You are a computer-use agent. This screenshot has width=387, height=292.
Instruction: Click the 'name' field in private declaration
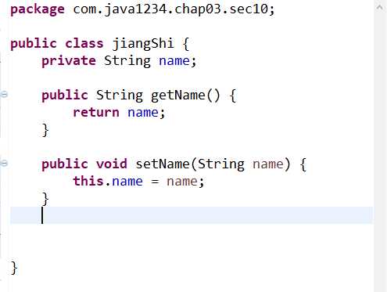(174, 61)
